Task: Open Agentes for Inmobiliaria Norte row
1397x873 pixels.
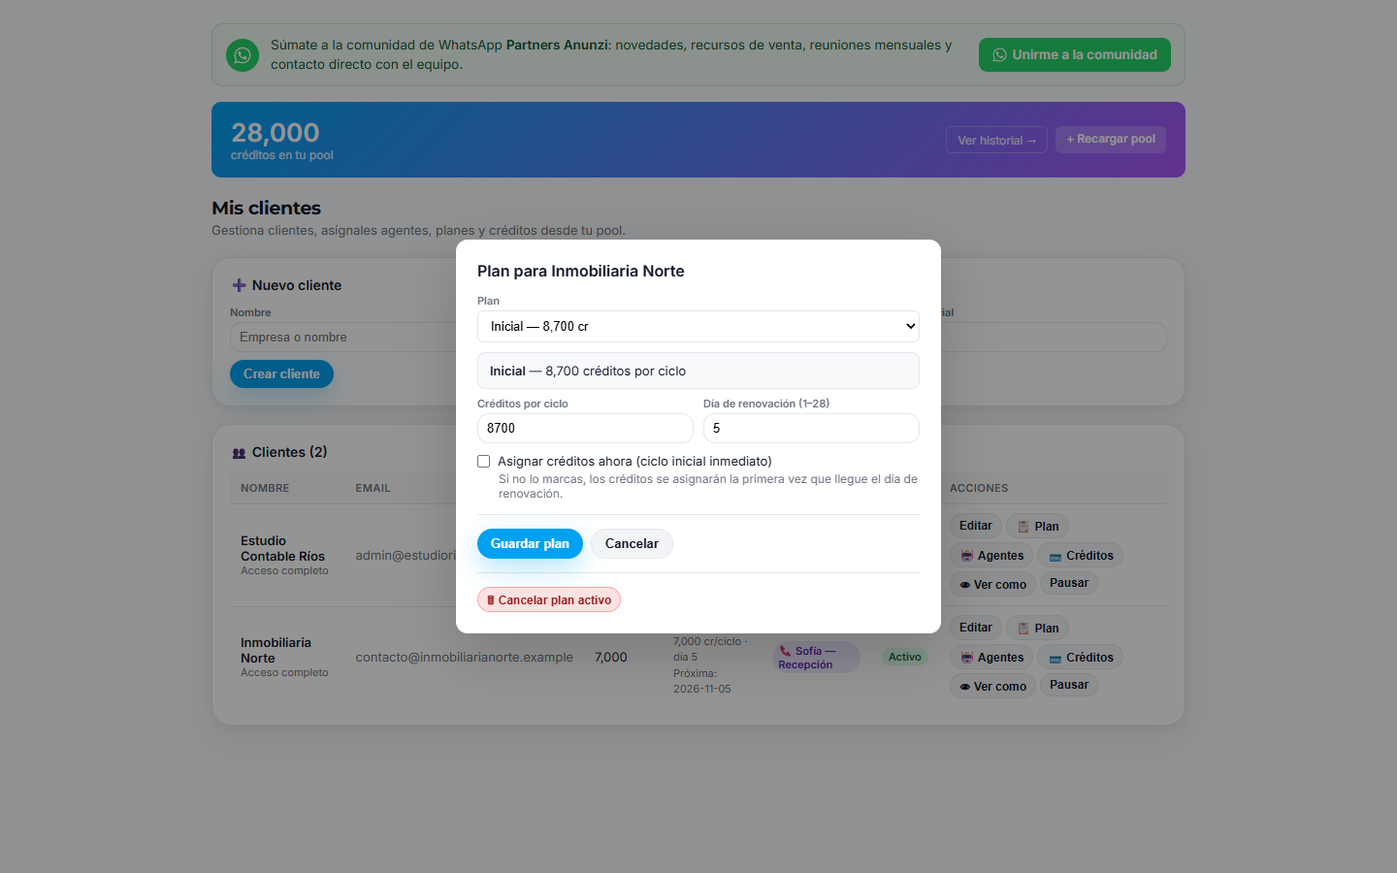Action: point(991,658)
